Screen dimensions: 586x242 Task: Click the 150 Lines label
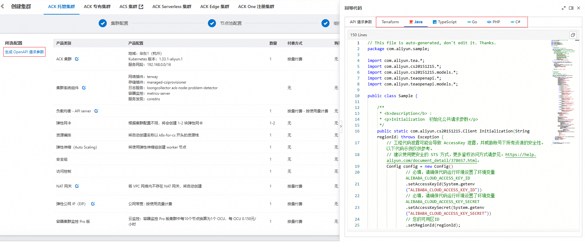[358, 35]
